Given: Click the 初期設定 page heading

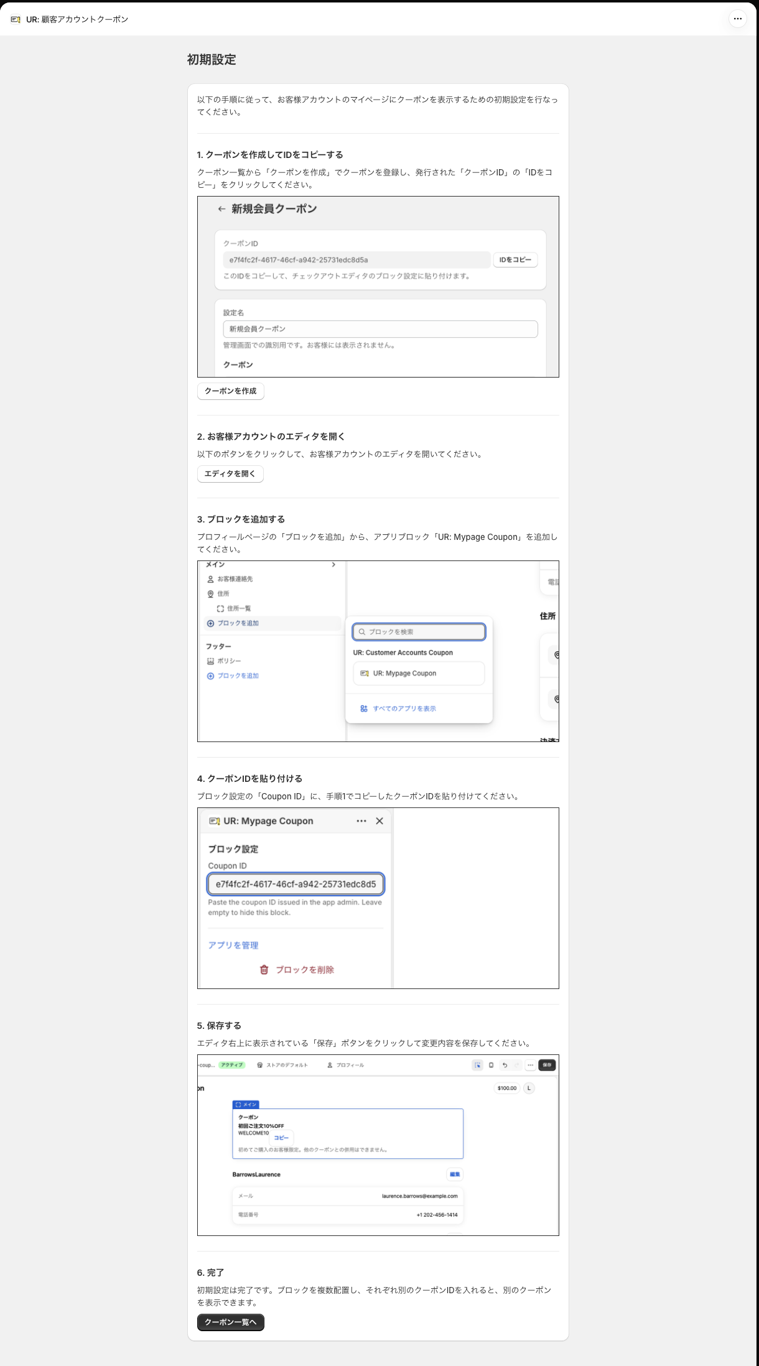Looking at the screenshot, I should pyautogui.click(x=212, y=60).
